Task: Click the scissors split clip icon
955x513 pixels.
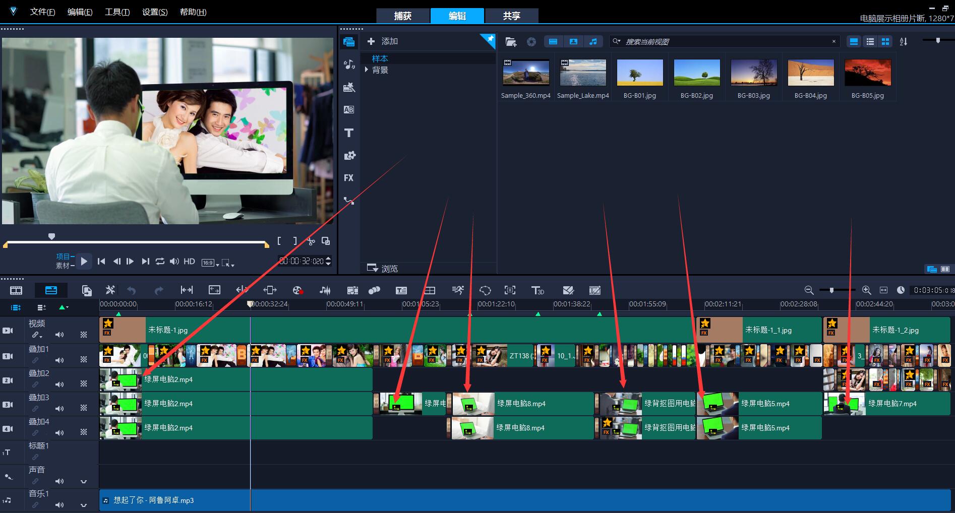Action: 311,241
